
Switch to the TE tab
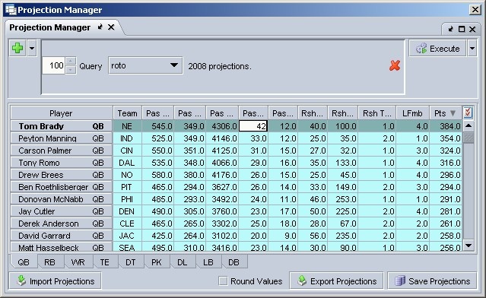104,262
